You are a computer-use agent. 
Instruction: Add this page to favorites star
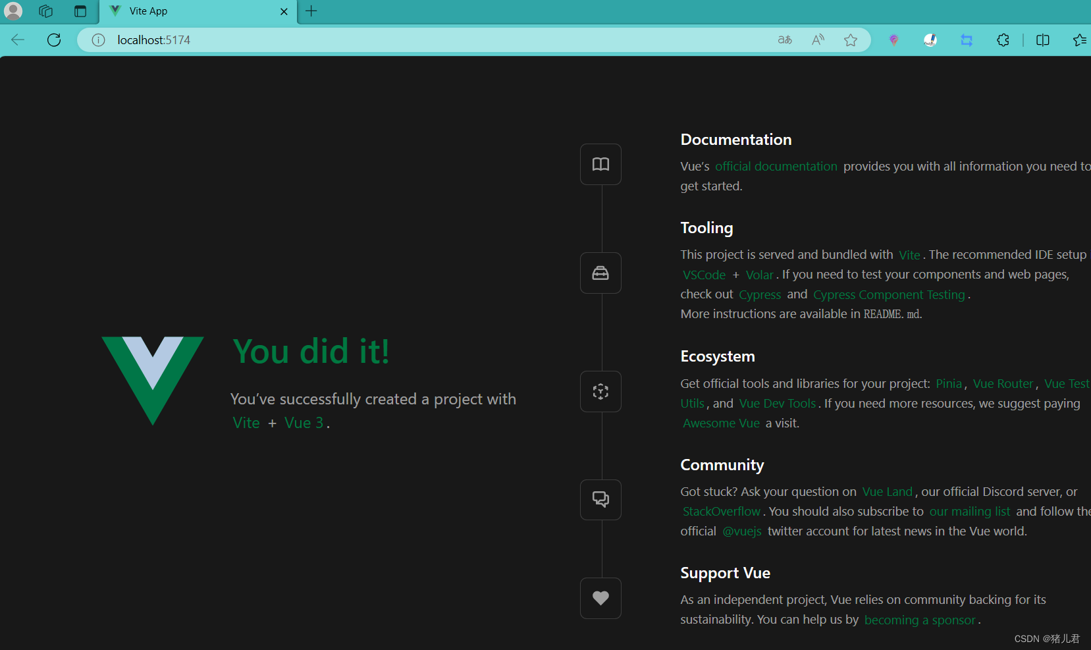point(851,40)
